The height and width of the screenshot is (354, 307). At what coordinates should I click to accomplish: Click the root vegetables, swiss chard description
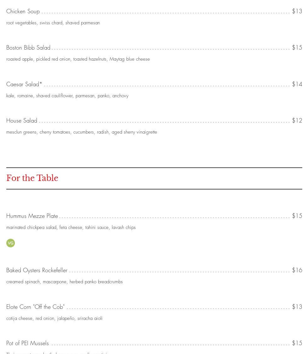53,23
